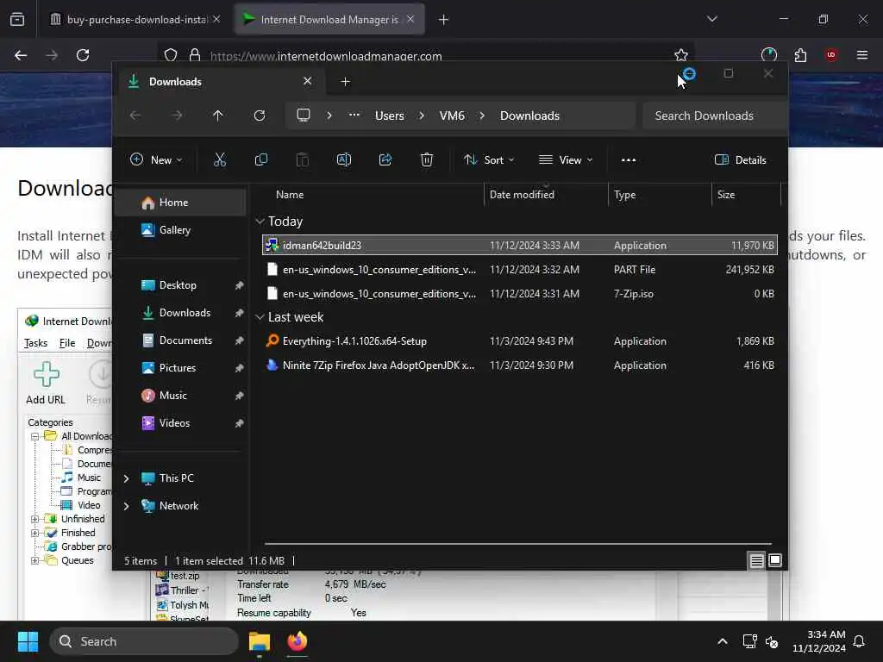Click the uBlock Origin icon in Firefox
Viewport: 883px width, 662px height.
click(831, 55)
